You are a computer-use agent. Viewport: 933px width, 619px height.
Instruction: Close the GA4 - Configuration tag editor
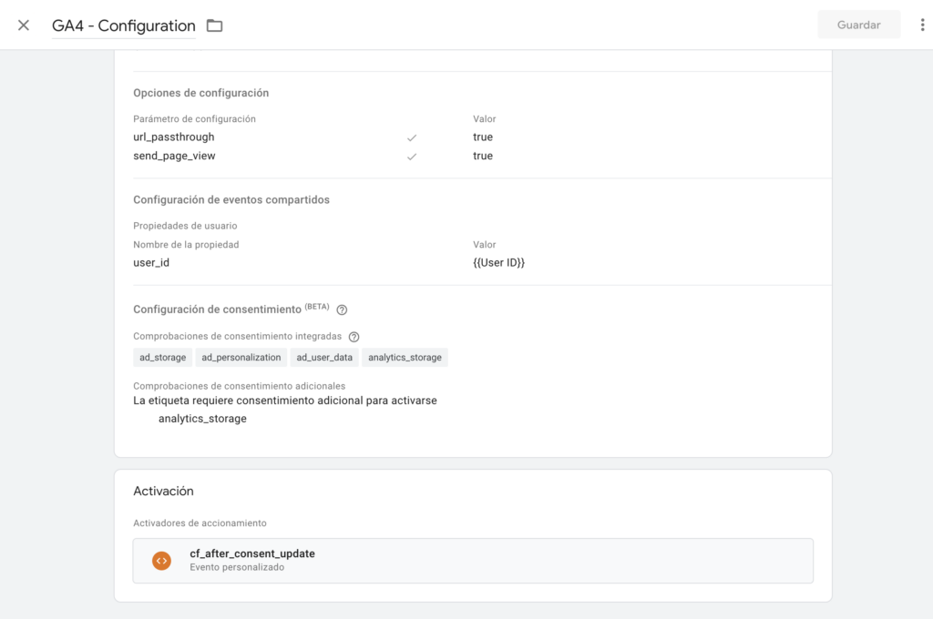24,25
